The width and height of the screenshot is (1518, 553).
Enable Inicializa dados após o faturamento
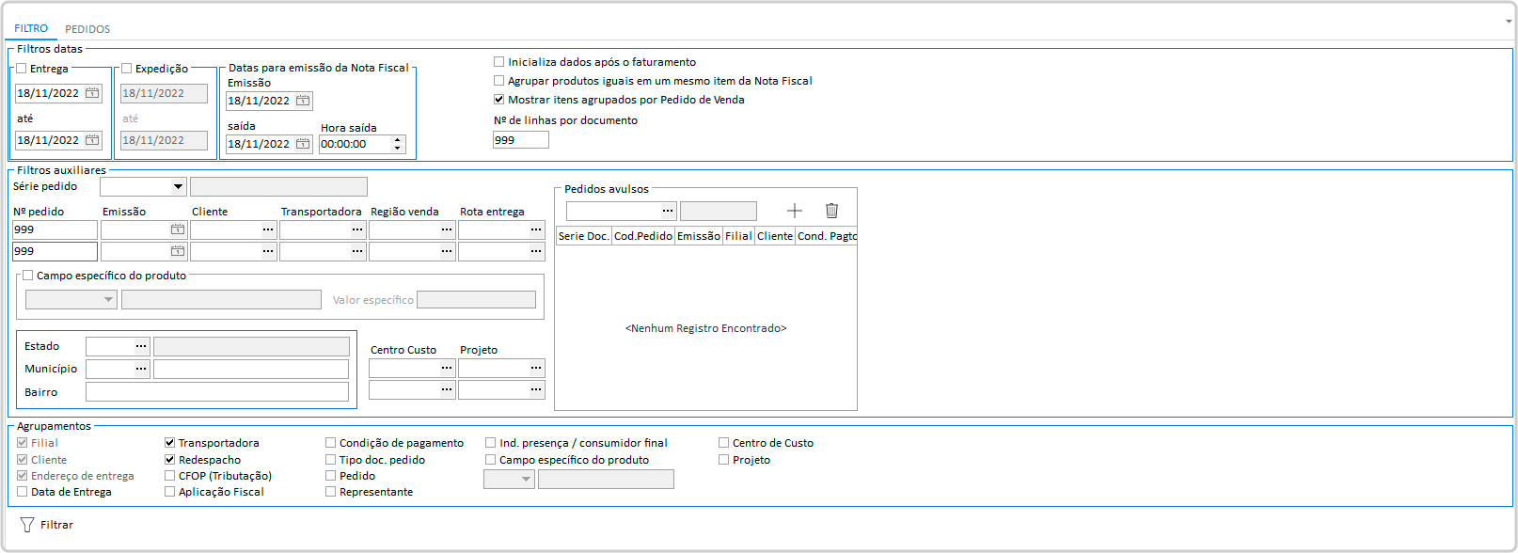point(499,62)
